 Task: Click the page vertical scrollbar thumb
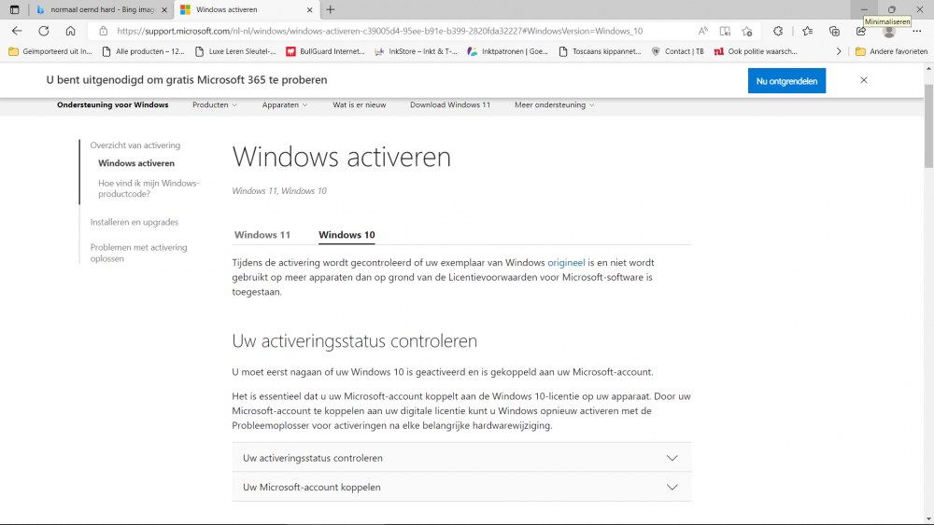click(x=928, y=126)
